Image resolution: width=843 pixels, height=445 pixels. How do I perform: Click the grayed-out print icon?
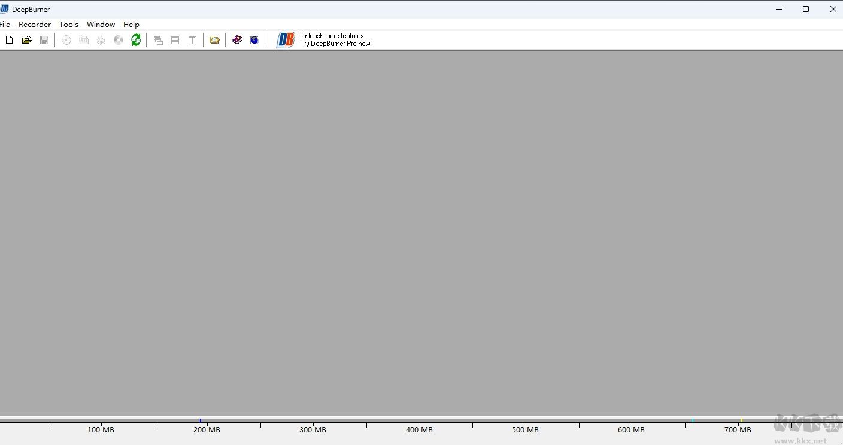point(101,40)
